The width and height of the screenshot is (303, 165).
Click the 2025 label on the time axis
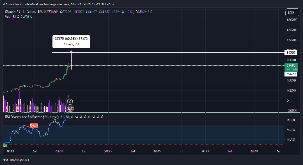108,151
